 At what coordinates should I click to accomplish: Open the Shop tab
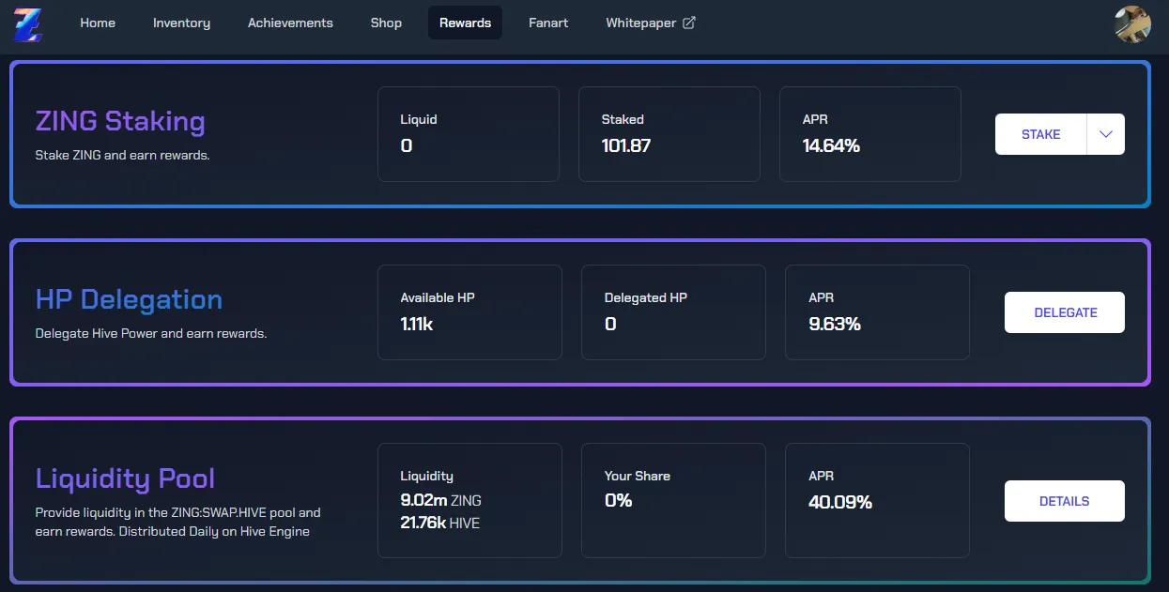click(x=386, y=23)
